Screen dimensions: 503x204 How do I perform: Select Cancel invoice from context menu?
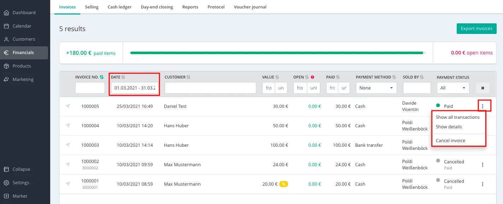pos(450,141)
